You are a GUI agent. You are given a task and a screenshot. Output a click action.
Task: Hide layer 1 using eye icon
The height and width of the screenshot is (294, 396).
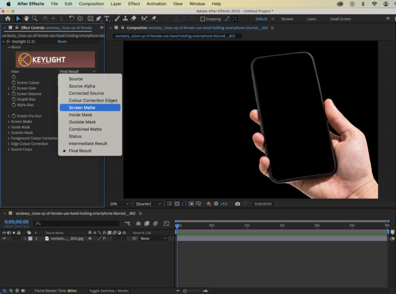pos(4,239)
